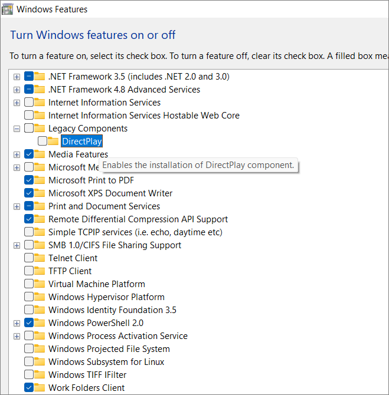389x395 pixels.
Task: Click the 'Turn Windows features on or off' heading
Action: point(93,35)
